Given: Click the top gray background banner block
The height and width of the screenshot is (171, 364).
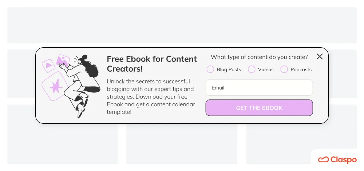Looking at the screenshot, I should point(182,25).
